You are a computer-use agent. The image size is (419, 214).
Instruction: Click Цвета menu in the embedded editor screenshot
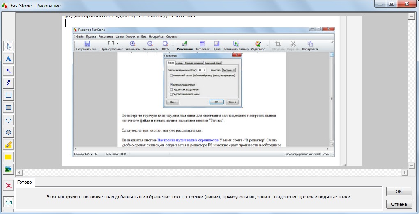click(120, 36)
